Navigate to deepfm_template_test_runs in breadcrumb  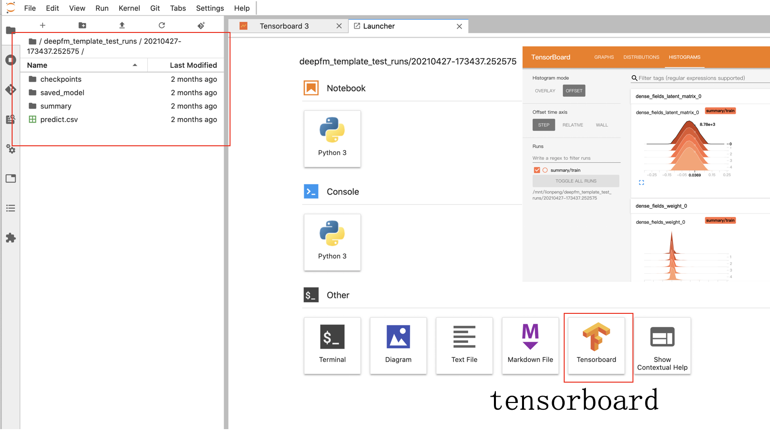tap(91, 41)
